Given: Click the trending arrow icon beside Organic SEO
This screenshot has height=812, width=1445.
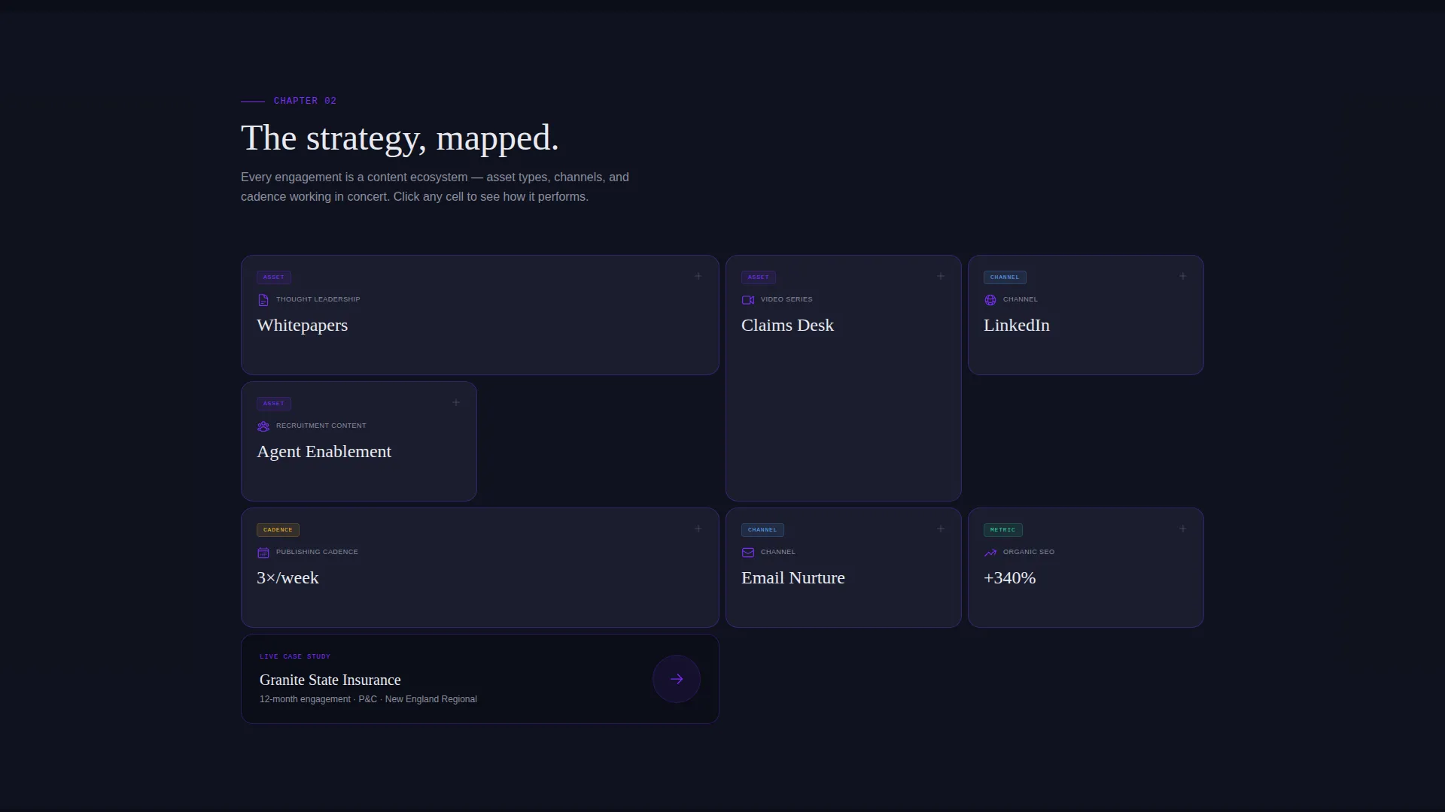Looking at the screenshot, I should [x=990, y=553].
